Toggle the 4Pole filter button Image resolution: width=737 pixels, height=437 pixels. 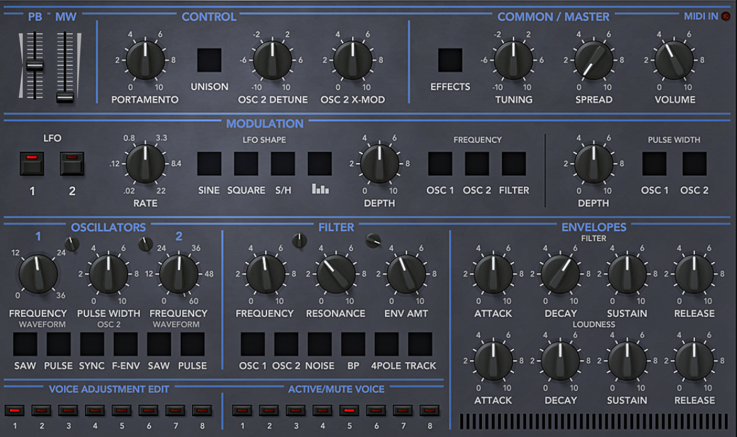point(386,344)
